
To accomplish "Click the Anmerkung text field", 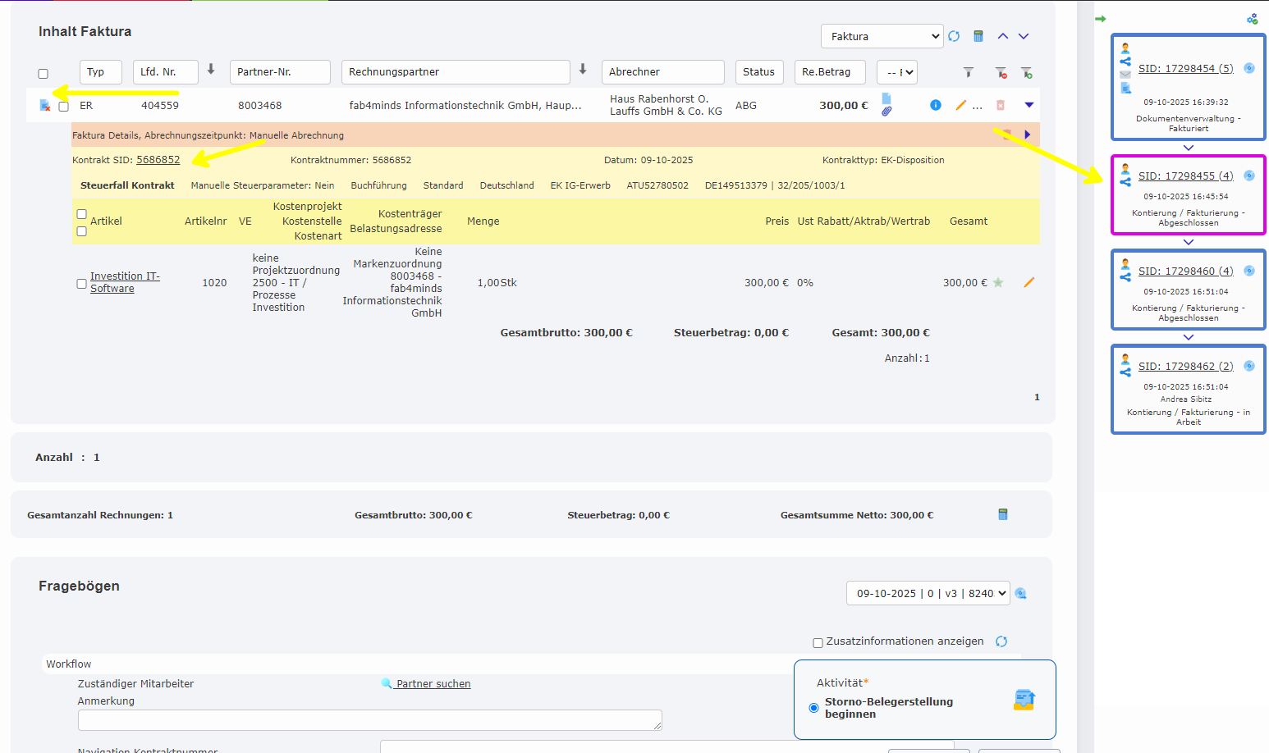I will point(369,720).
